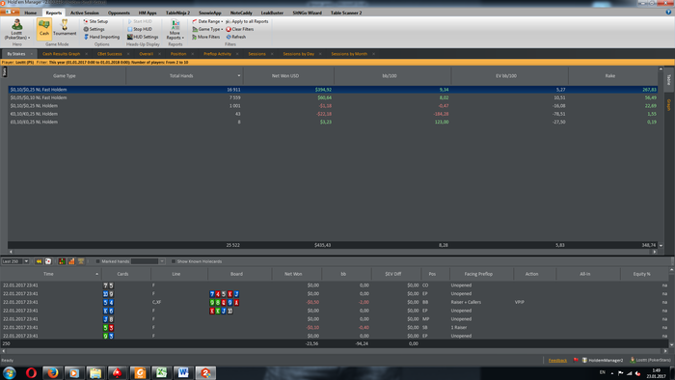675x380 pixels.
Task: Open the Marked hands dropdown list
Action: pyautogui.click(x=162, y=261)
